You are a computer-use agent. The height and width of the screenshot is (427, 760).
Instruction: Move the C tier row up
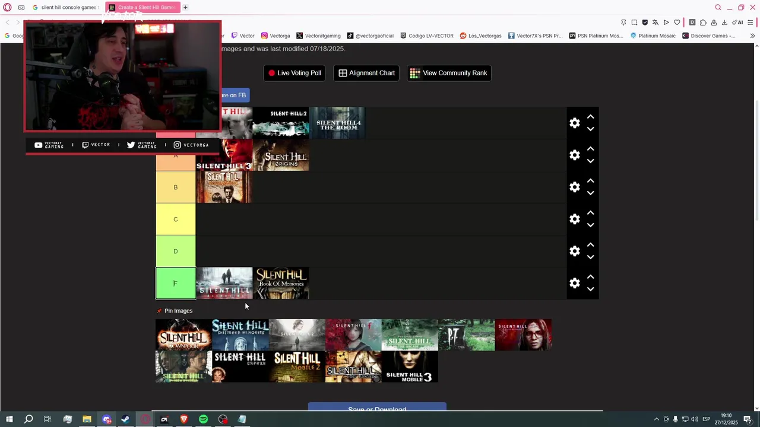pyautogui.click(x=590, y=213)
